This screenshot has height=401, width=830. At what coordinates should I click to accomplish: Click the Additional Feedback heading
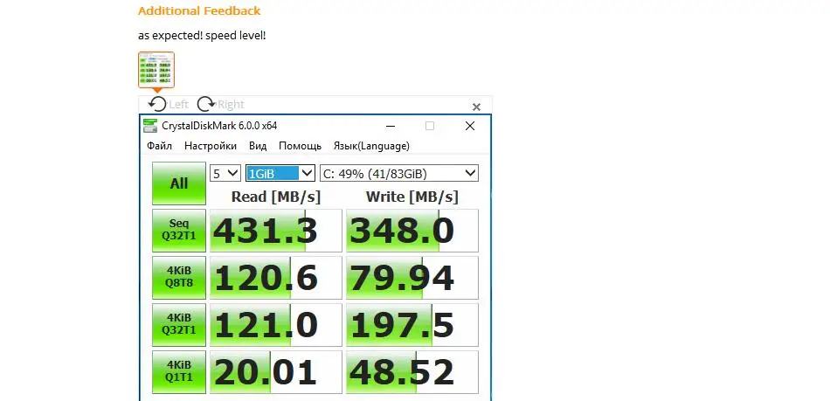coord(199,10)
